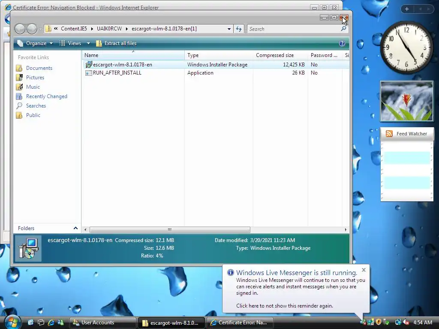Switch to Certificate Error taskbar button
The width and height of the screenshot is (439, 329).
(240, 323)
